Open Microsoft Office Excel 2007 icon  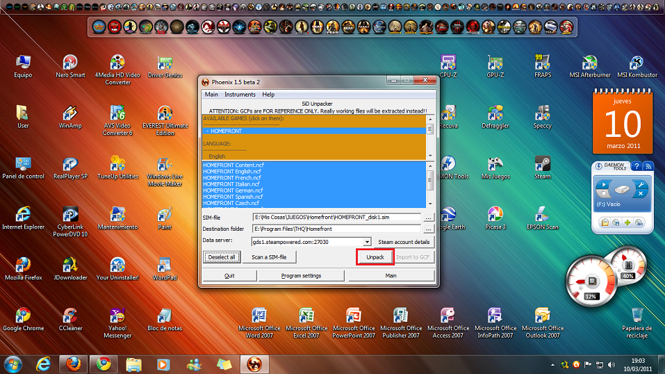pyautogui.click(x=306, y=323)
